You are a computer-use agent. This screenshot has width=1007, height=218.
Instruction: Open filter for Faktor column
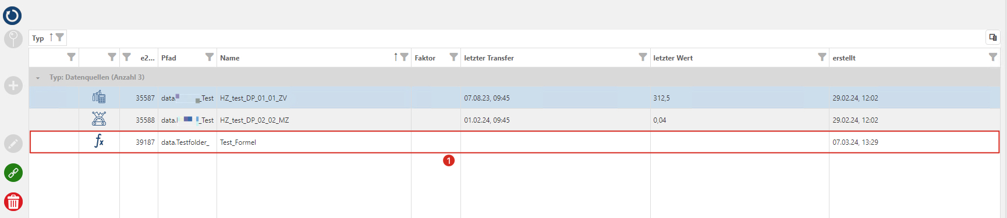tap(453, 57)
